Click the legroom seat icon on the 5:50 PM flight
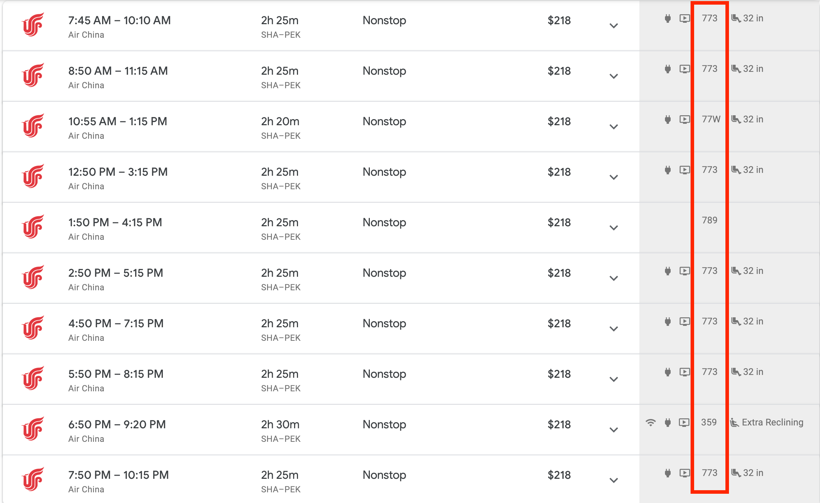 pos(736,372)
